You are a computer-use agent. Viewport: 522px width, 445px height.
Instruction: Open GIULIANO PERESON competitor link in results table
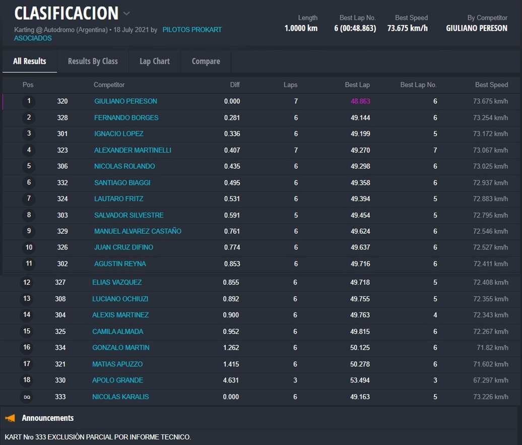(x=125, y=101)
